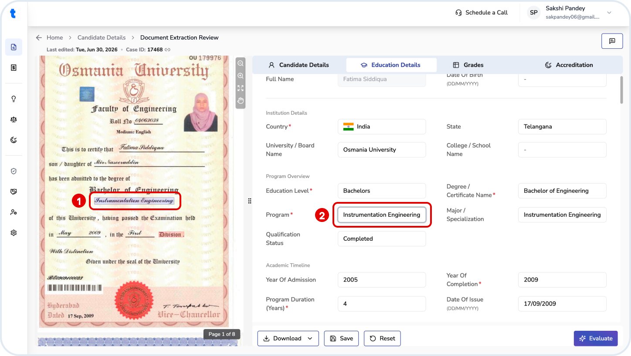631x356 pixels.
Task: Click the Full Name field
Action: 382,80
